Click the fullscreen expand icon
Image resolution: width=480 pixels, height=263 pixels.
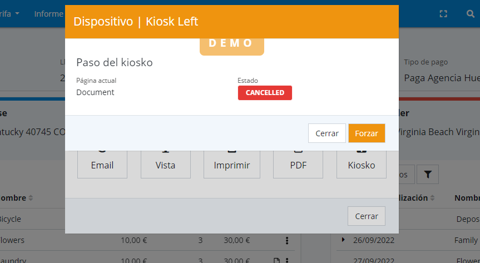coord(443,14)
